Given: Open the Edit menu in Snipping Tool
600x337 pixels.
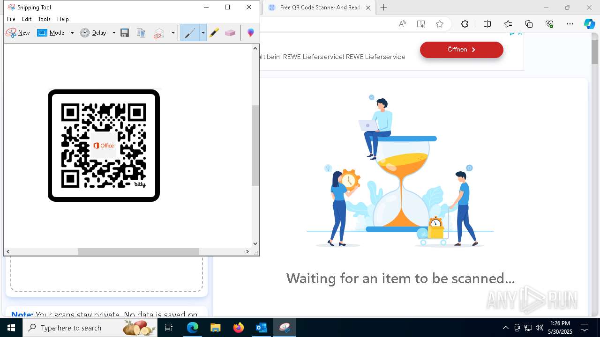Looking at the screenshot, I should (x=27, y=19).
